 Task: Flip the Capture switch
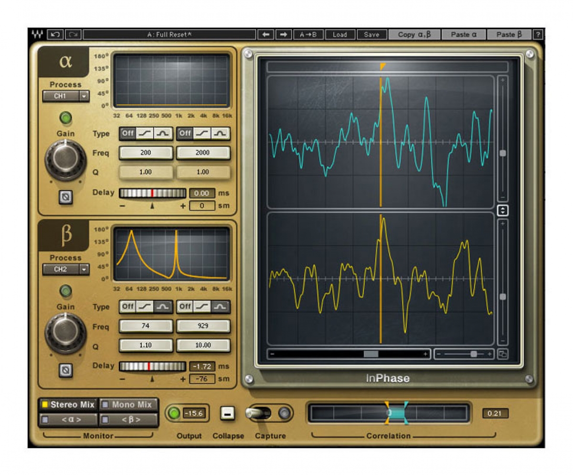point(258,413)
